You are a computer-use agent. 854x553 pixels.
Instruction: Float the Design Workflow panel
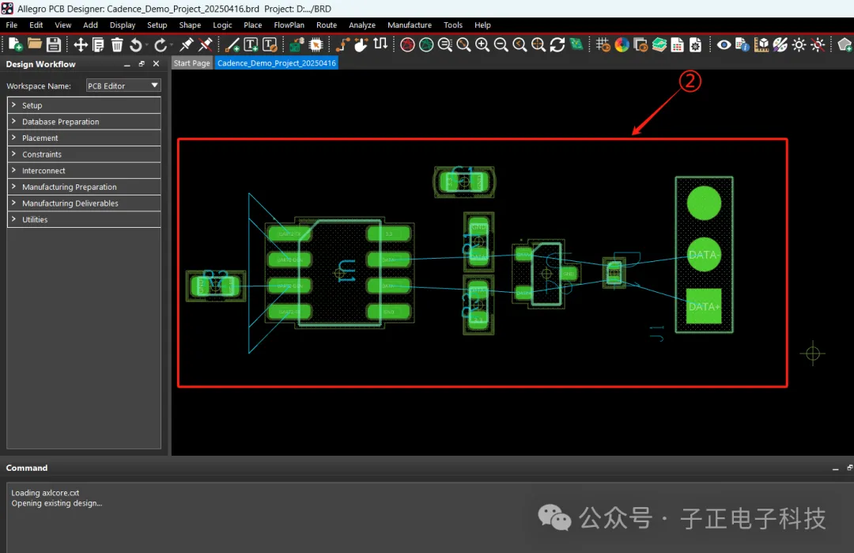(x=142, y=64)
